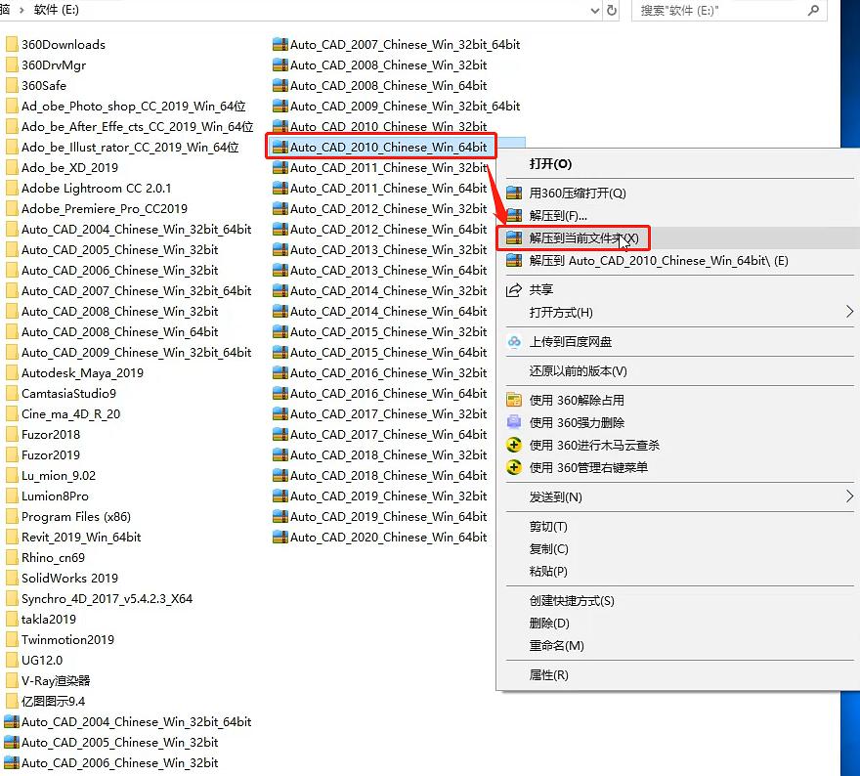
Task: Click the icon beside 使用 360进行木马云查杀
Action: point(514,445)
